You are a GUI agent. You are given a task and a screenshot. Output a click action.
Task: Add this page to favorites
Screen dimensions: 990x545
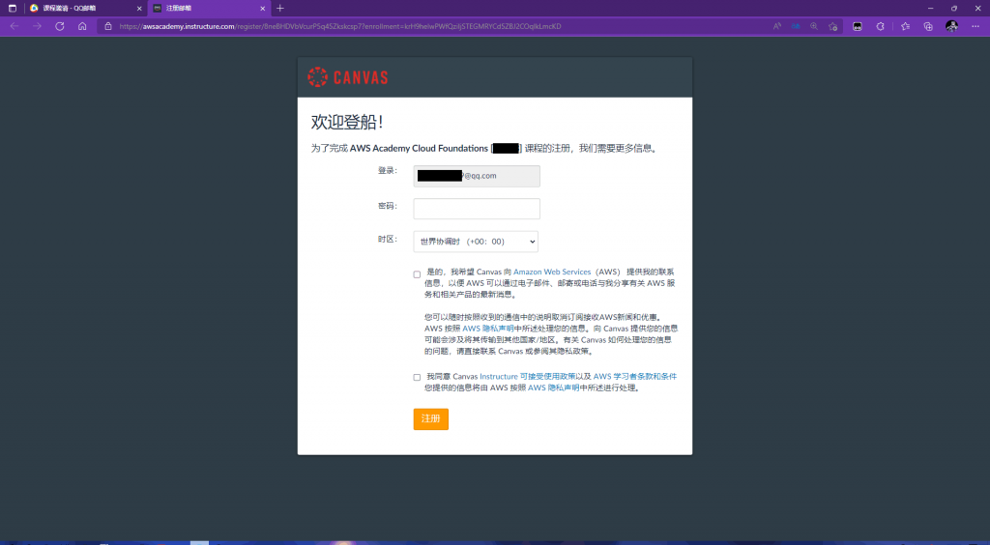pos(832,26)
